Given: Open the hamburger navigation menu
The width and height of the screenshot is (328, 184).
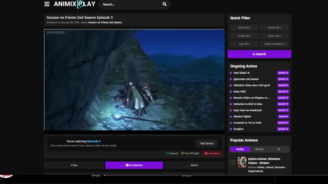Looking at the screenshot, I should (47, 4).
